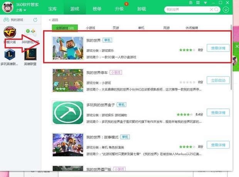Screen dimensions: 239x177
Task: Click the 我的世界：故事模式 title
Action: 103,137
